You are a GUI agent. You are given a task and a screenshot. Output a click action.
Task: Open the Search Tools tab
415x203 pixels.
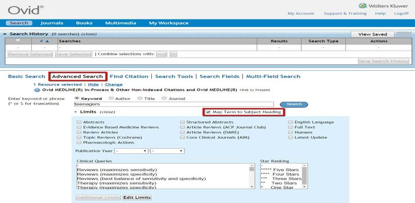[174, 77]
